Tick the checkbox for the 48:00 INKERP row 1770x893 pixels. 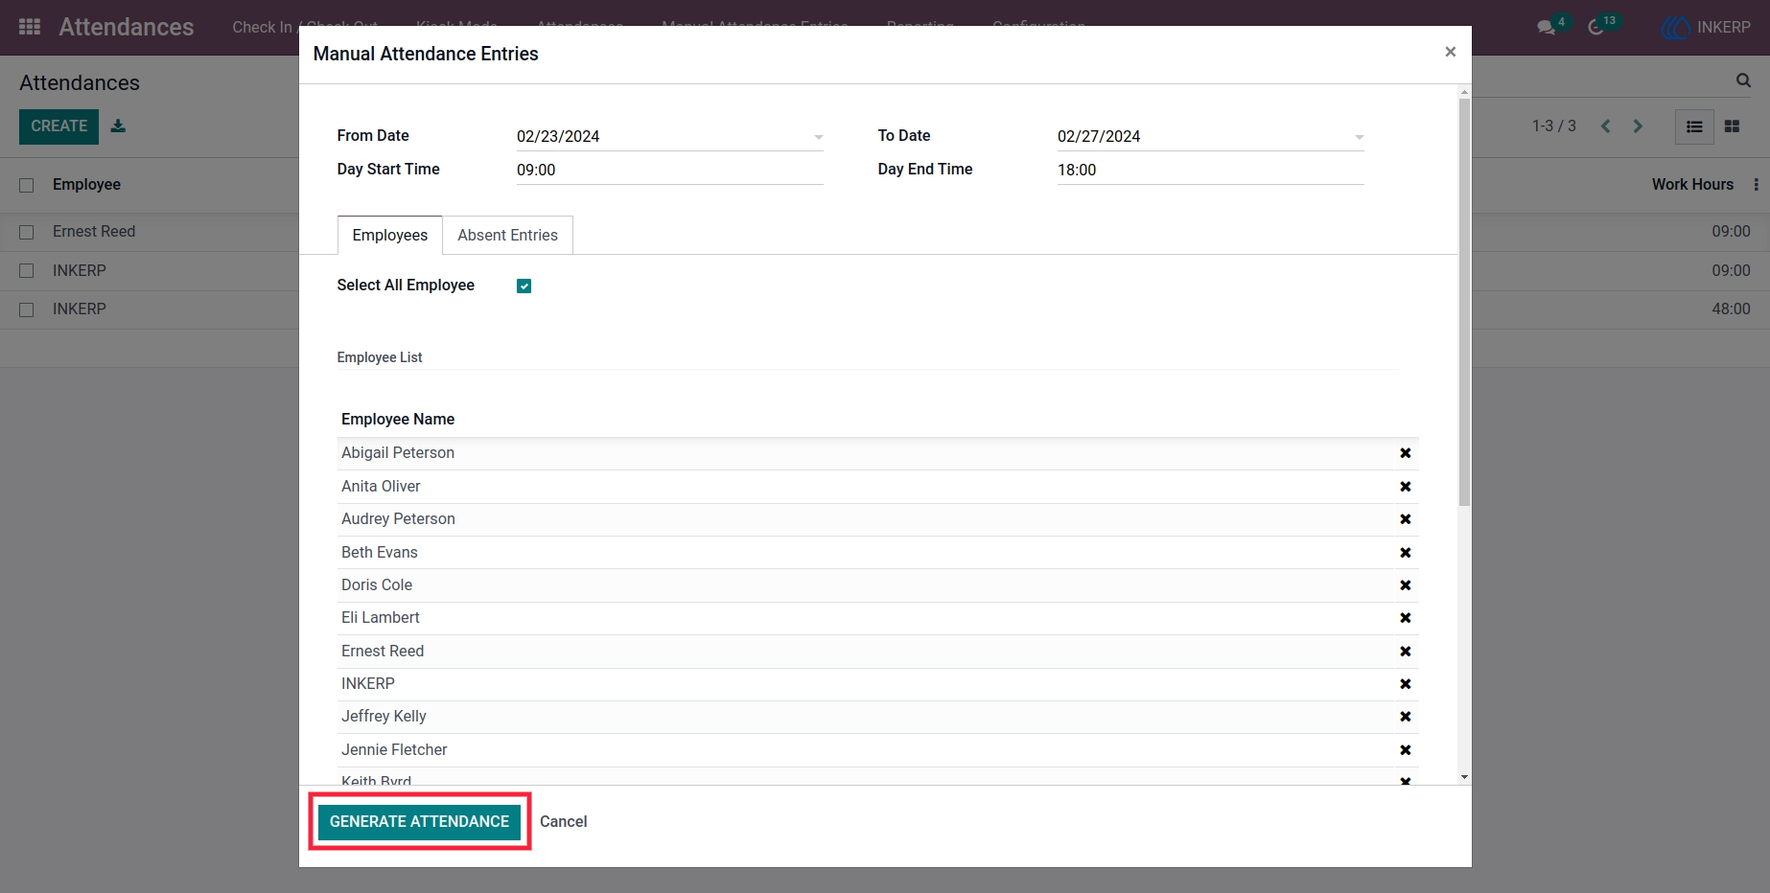(x=27, y=309)
